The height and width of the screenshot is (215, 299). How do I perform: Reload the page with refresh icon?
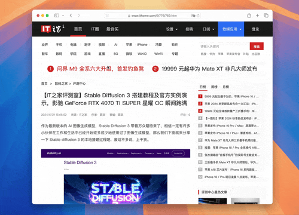(198, 16)
